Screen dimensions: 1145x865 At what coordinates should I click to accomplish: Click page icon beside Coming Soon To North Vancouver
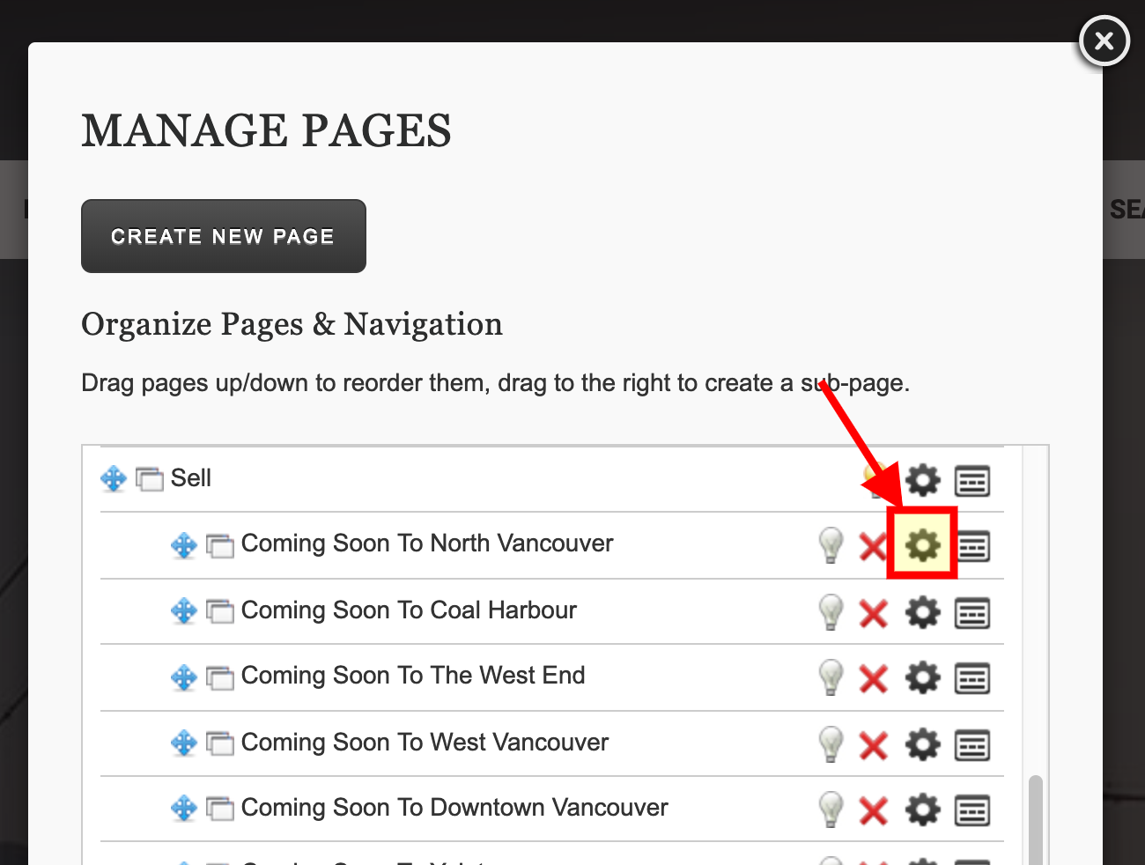220,546
